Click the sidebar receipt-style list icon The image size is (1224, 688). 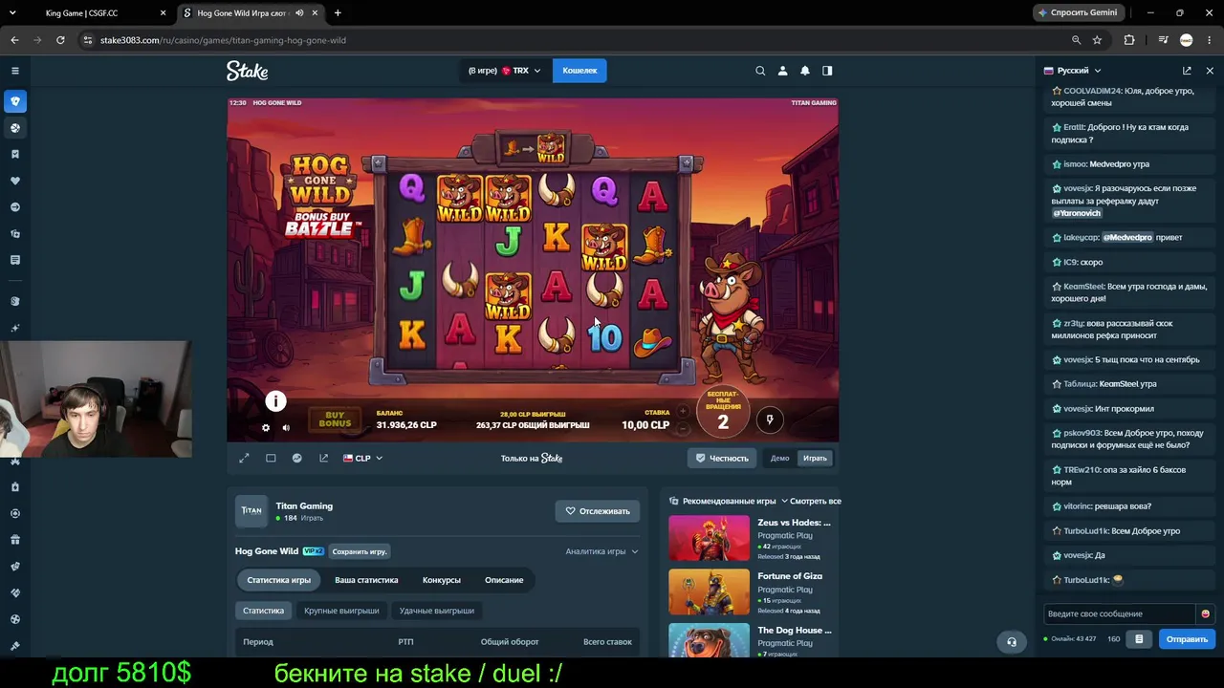(x=15, y=260)
